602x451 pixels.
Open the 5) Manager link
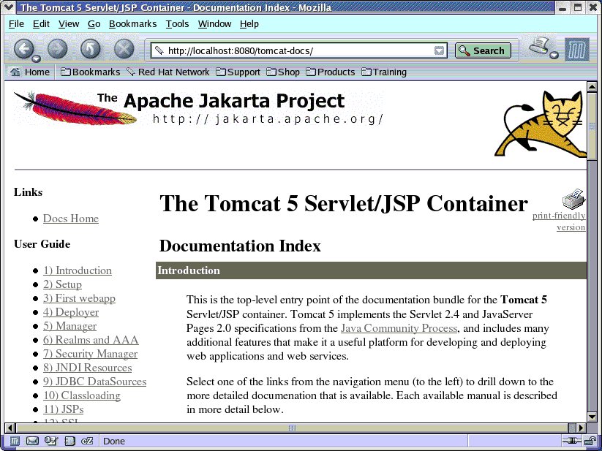pos(69,326)
